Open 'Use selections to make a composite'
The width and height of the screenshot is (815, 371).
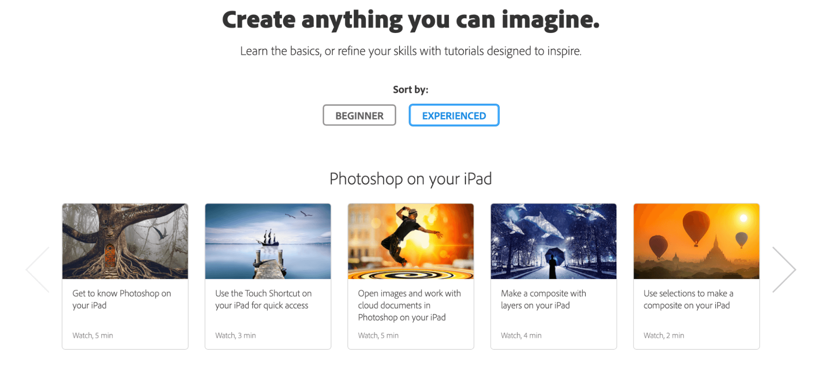tap(688, 299)
